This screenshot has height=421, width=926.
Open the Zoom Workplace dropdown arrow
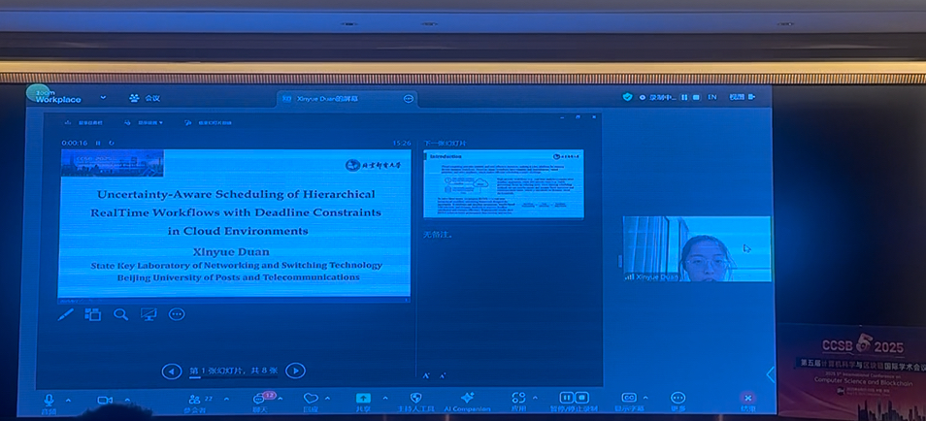[103, 97]
